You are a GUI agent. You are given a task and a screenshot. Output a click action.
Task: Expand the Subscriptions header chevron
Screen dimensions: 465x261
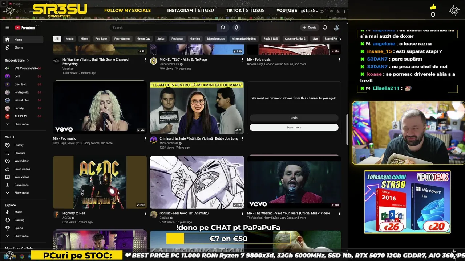point(28,61)
